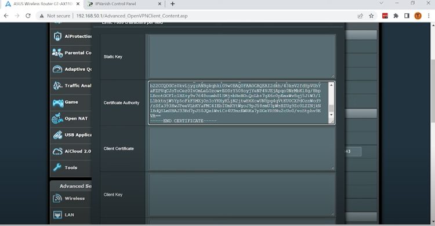Toggle the browser side panel
The image size is (435, 226).
point(407,16)
